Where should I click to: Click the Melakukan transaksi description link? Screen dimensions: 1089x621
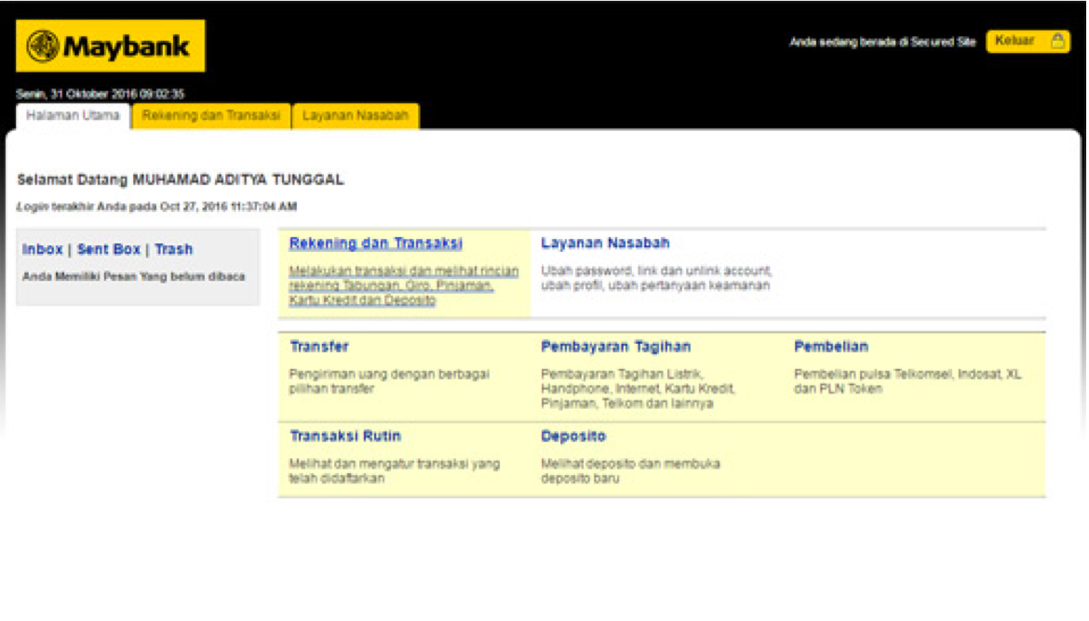[x=403, y=285]
